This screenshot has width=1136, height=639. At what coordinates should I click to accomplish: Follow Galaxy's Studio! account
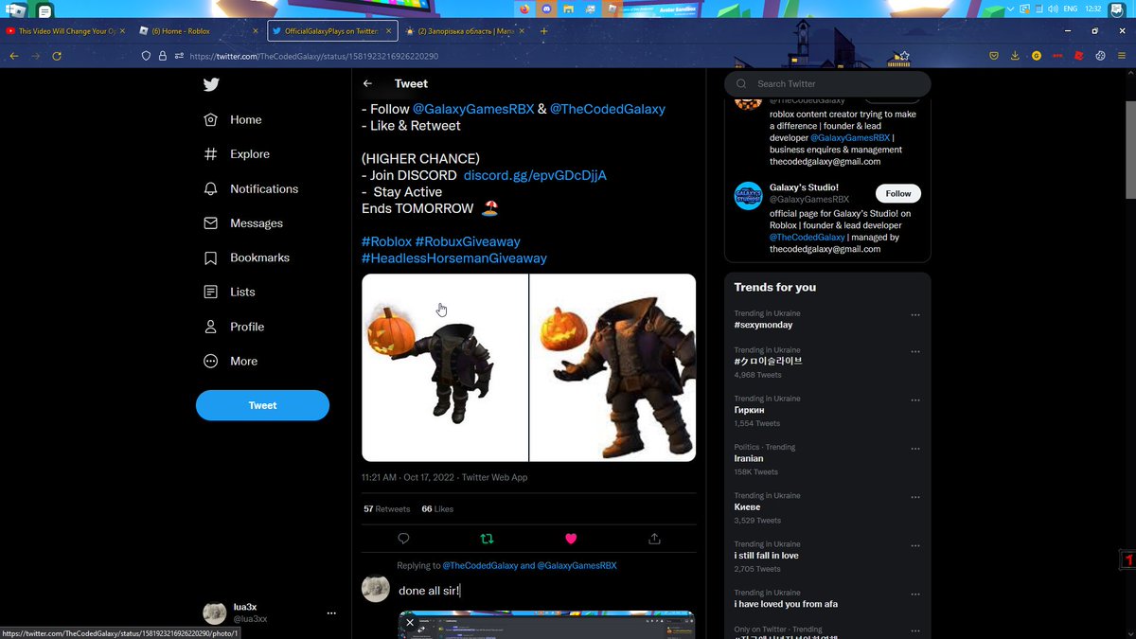(x=898, y=193)
